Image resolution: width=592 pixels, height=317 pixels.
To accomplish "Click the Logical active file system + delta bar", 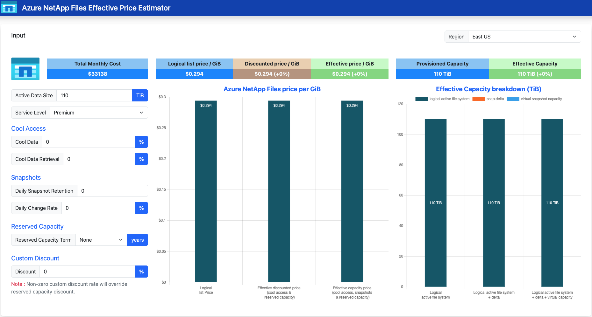I will tap(494, 203).
